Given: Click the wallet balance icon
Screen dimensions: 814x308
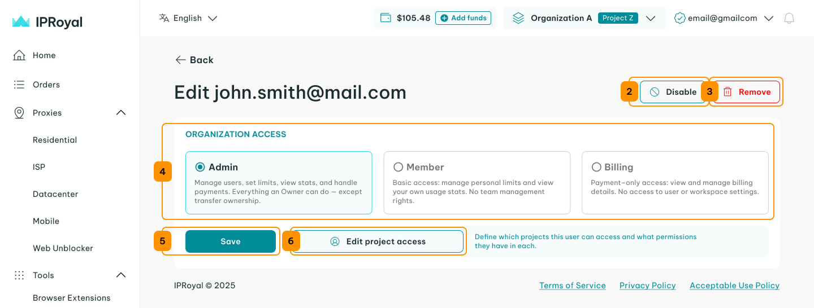Looking at the screenshot, I should pos(386,18).
